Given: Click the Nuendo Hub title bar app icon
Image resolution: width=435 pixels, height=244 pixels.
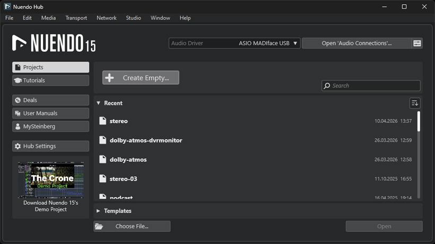Looking at the screenshot, I should click(7, 7).
